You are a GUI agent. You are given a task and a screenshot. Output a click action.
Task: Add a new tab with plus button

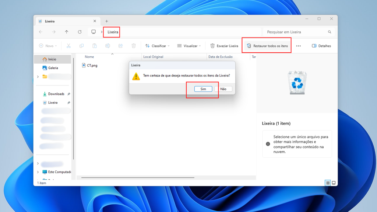106,21
